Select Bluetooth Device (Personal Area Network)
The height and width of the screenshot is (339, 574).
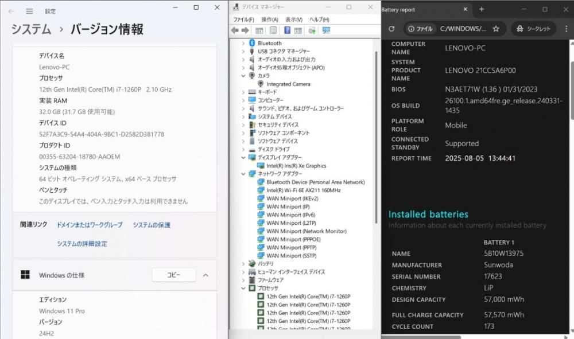(x=315, y=182)
